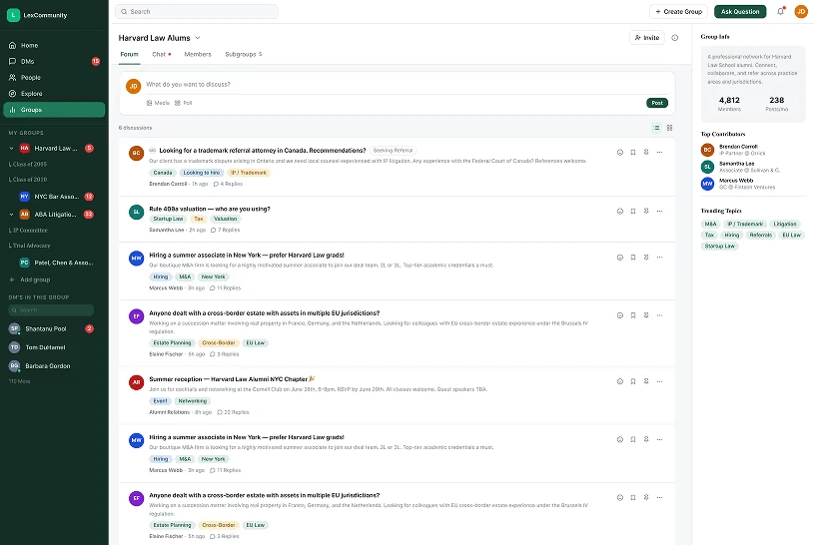The height and width of the screenshot is (545, 814).
Task: Filter by the Litigation trending topic
Action: click(785, 225)
